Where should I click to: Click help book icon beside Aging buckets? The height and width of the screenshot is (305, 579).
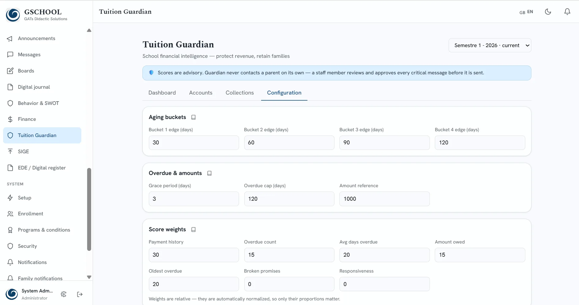194,117
